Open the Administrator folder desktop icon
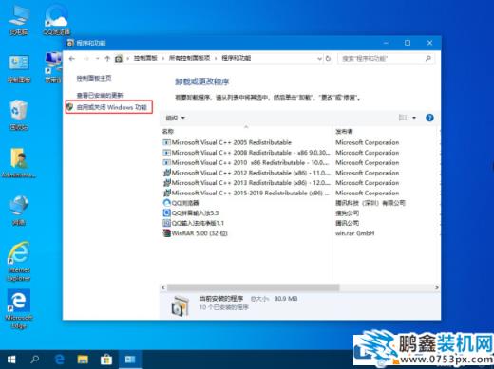494x369 pixels. pyautogui.click(x=19, y=163)
